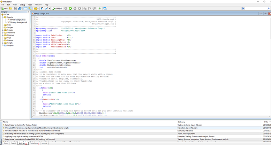Viewport: 271px width, 145px height.
Task: Expand the Indicators folder tree node
Action: [x=2, y=32]
